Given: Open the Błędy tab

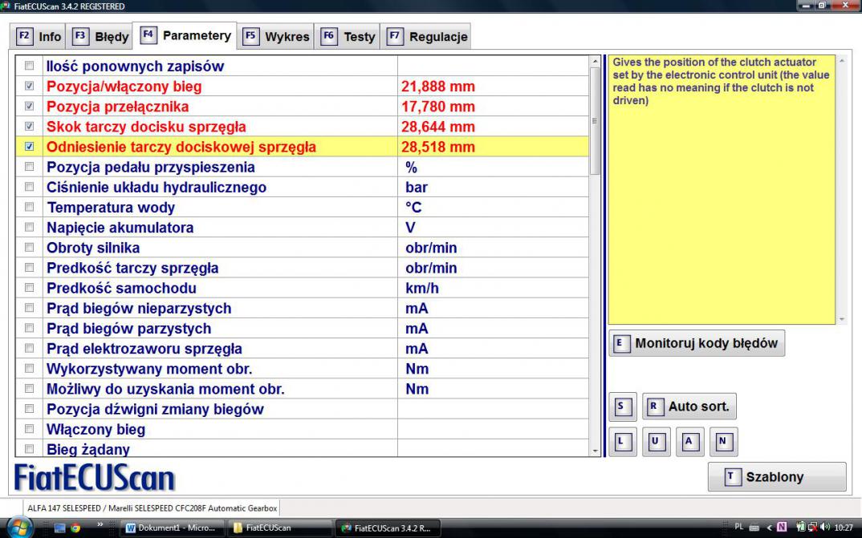Looking at the screenshot, I should 101,37.
